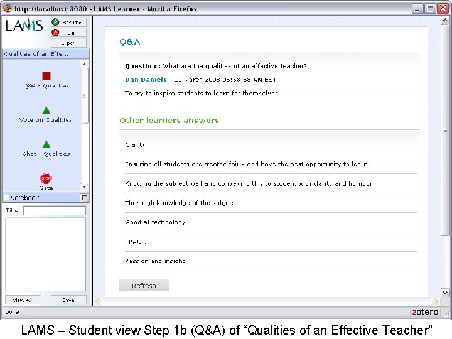Click the 'To try to inspire students' answer text
This screenshot has width=452, height=339.
pos(202,93)
